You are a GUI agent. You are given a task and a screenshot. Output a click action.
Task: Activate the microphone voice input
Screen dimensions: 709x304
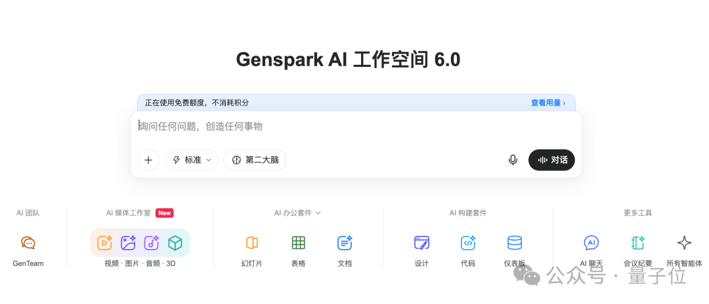[513, 160]
